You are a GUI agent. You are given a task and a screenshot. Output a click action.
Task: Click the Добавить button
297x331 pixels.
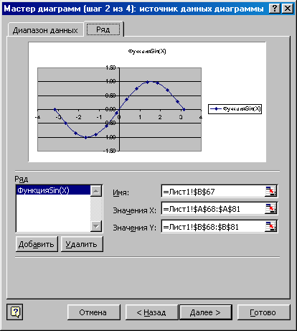(x=37, y=244)
